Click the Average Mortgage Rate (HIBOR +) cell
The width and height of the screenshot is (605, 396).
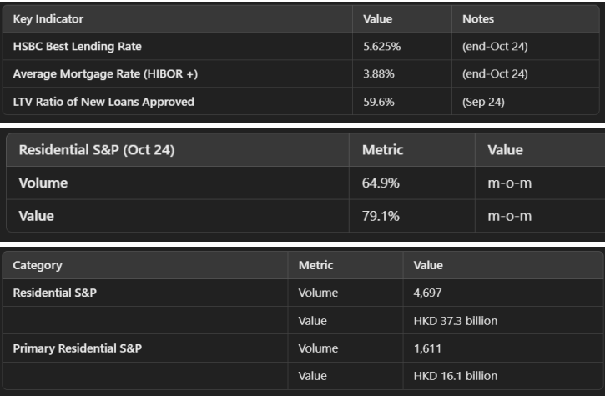105,74
